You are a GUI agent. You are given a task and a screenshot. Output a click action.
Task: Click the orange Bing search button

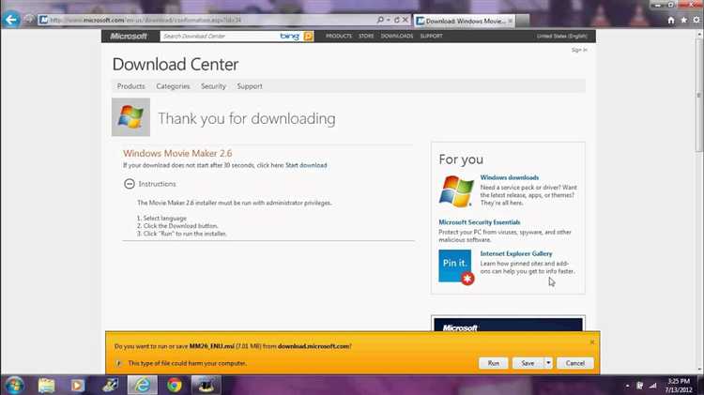click(309, 37)
